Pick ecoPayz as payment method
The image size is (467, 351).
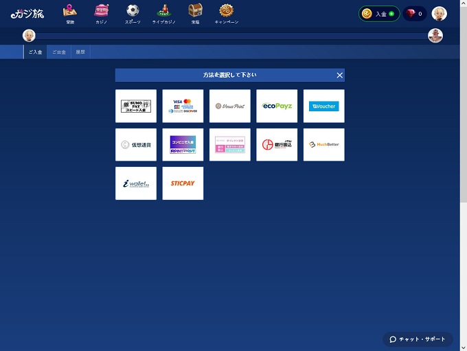click(277, 106)
